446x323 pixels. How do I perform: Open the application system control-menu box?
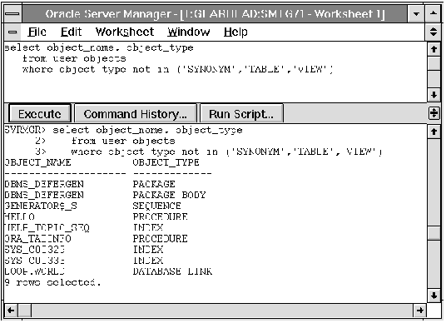12,13
